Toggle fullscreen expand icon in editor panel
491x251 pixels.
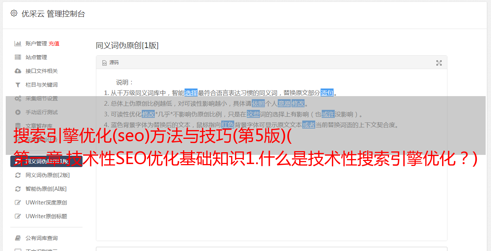coord(439,63)
